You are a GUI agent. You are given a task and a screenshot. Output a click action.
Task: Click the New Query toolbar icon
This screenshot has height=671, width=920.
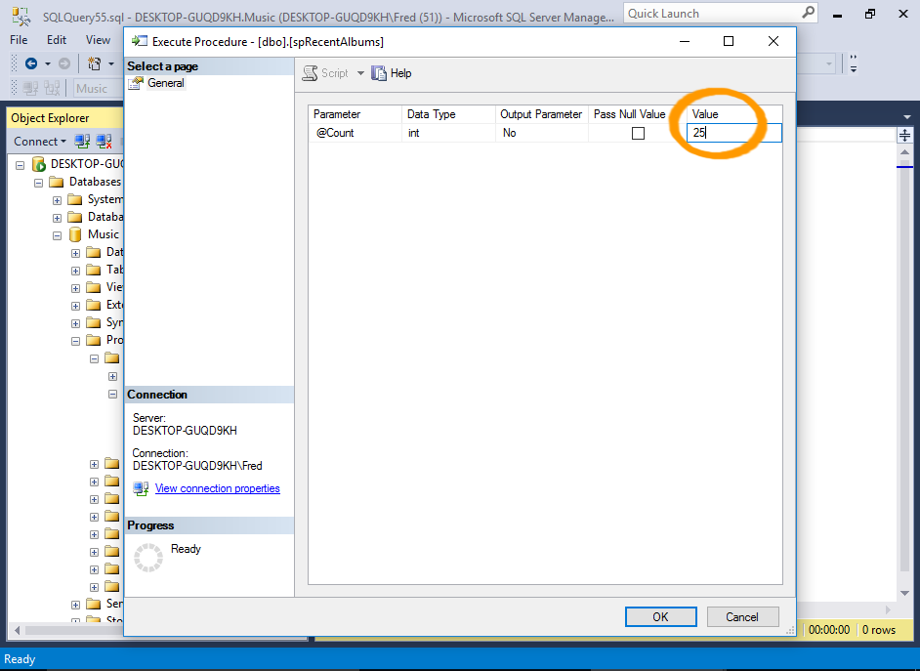point(95,63)
